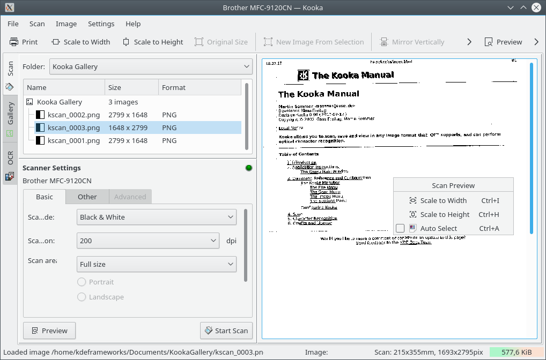This screenshot has height=360, width=546.
Task: Open the Folder dropdown showing Kooka Gallery
Action: tap(151, 66)
